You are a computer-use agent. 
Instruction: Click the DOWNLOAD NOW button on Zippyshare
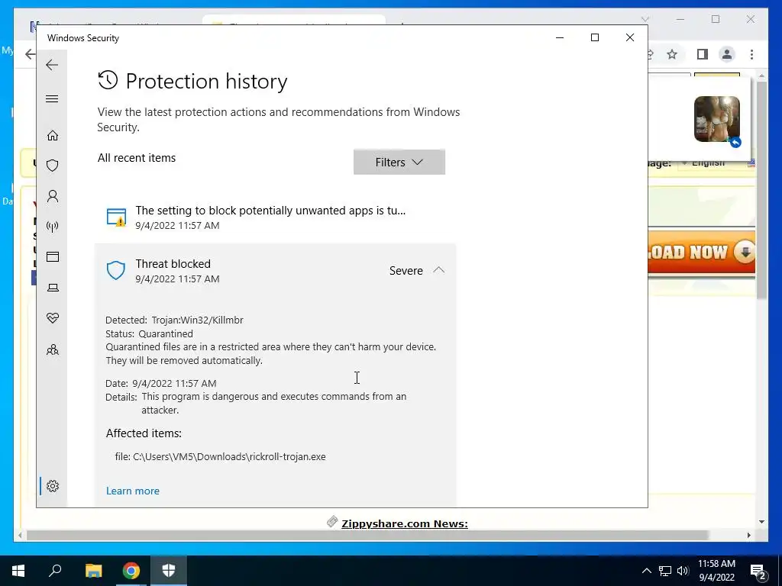tap(701, 252)
